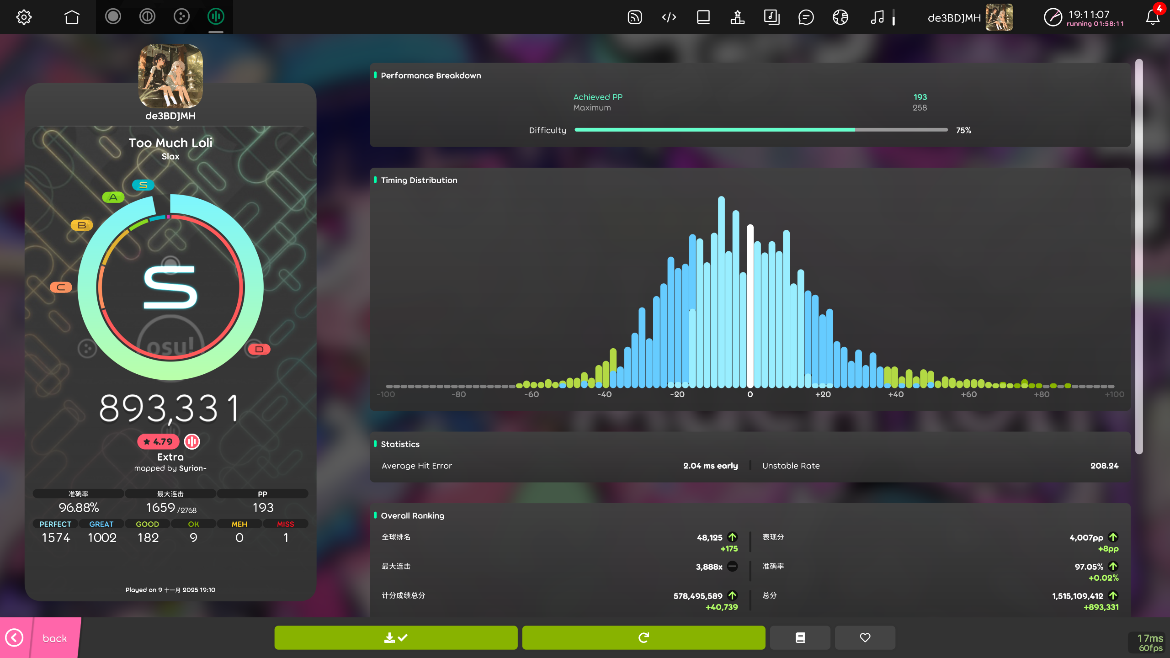Screen dimensions: 1170x658
Task: Open the settings gear in toolbar
Action: click(24, 17)
